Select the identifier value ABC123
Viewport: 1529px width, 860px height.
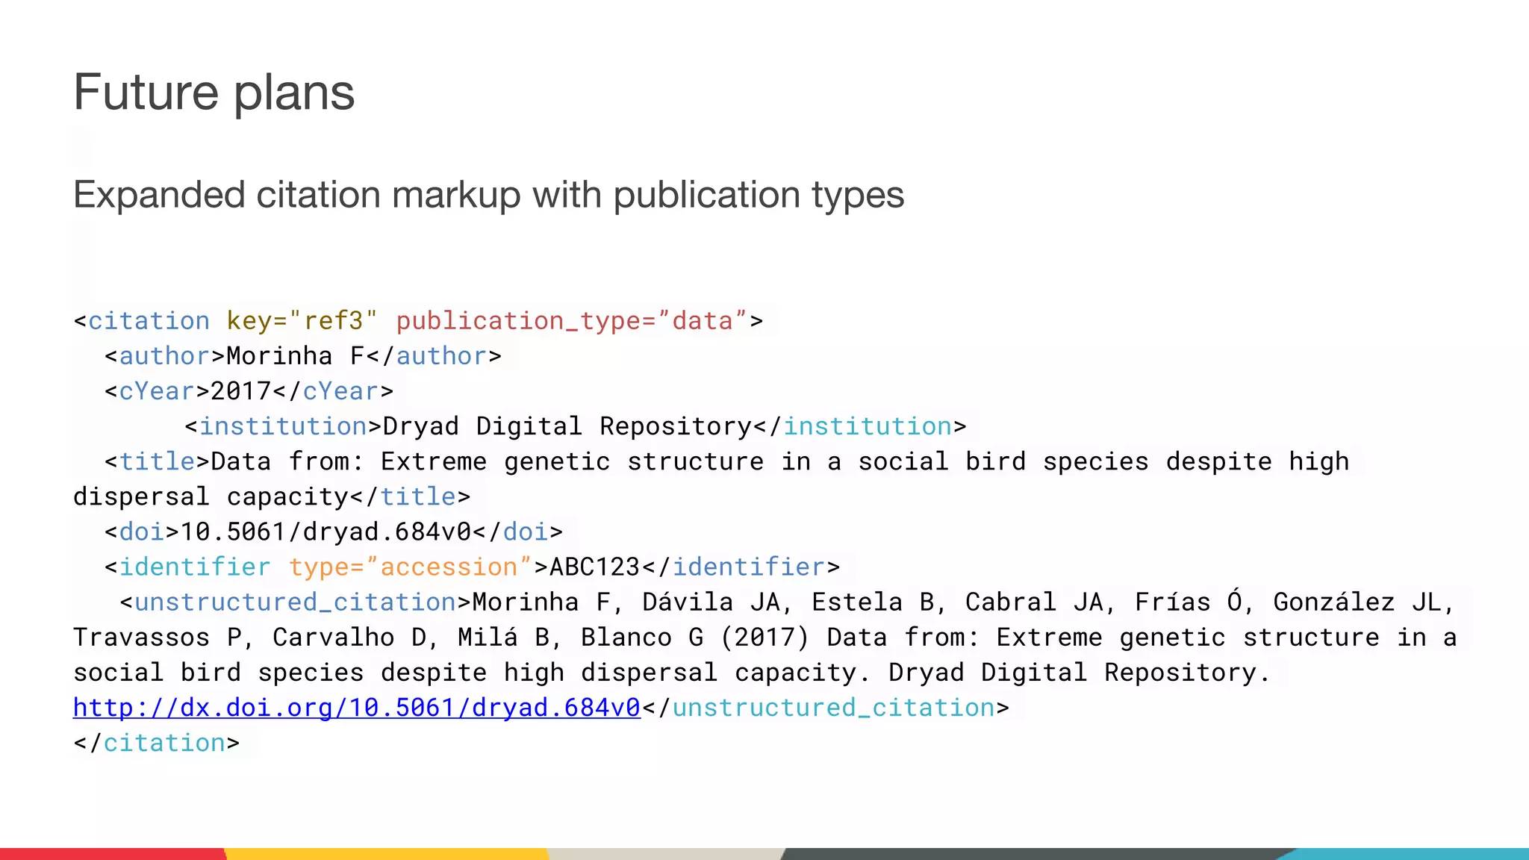[x=595, y=567]
